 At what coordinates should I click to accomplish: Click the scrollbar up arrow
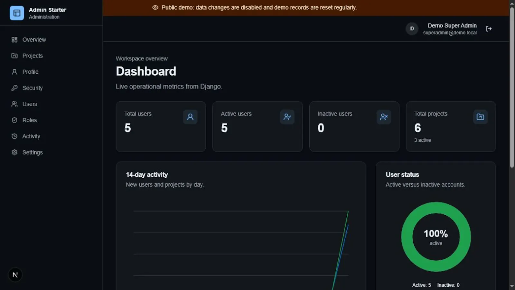point(512,3)
